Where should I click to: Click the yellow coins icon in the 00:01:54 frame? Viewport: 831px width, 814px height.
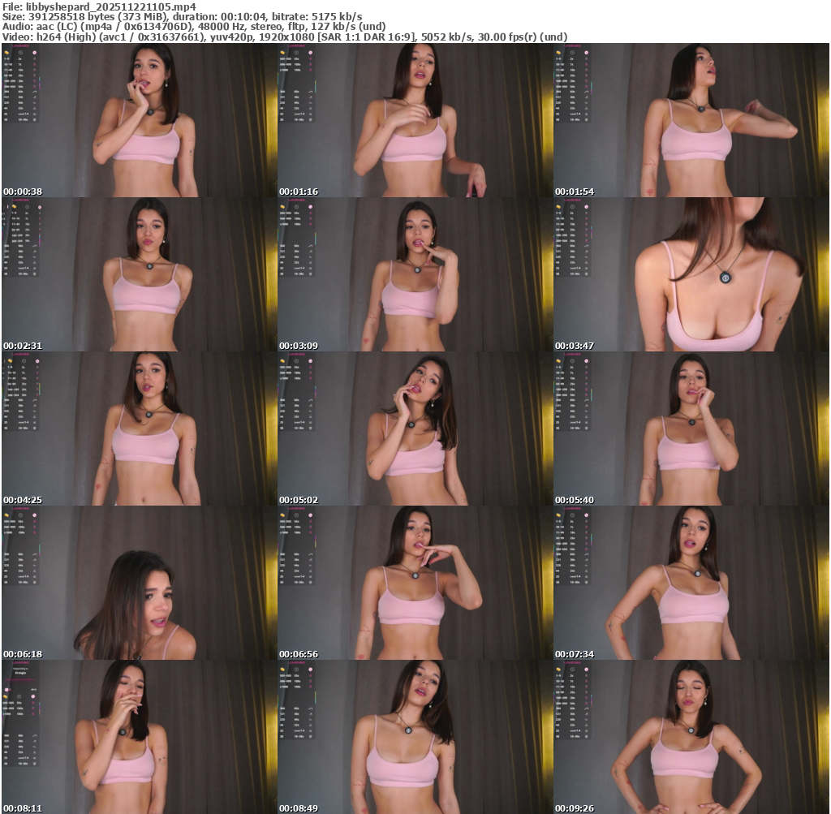559,51
